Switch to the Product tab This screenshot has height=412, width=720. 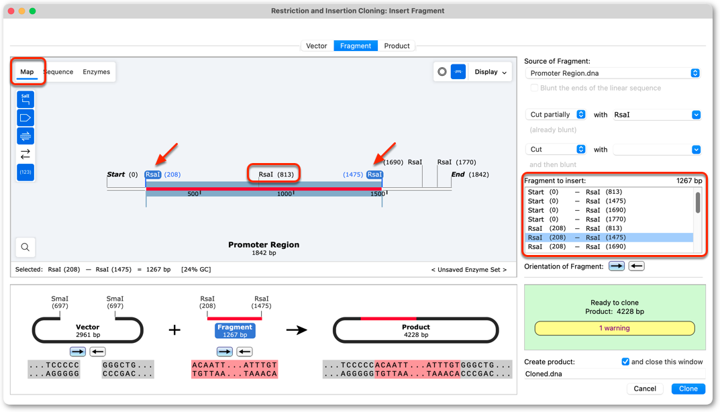click(397, 46)
